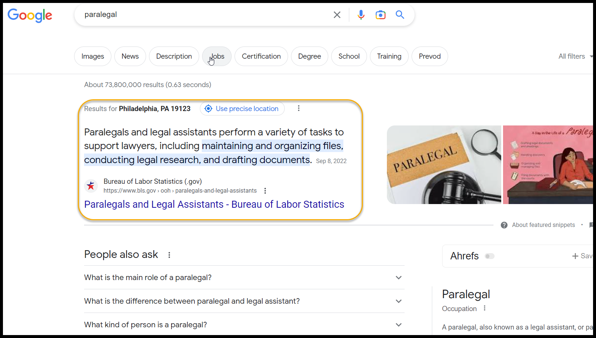Viewport: 596px width, 338px height.
Task: Clear the search box text
Action: (x=337, y=15)
